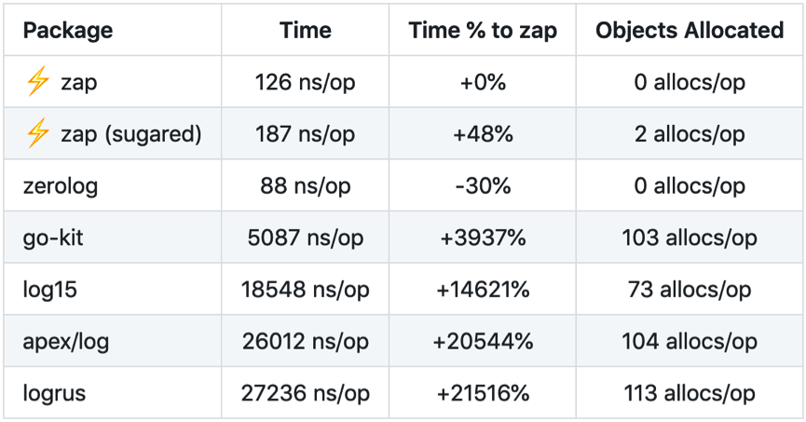Click the +20544% apex/log percentage
The width and height of the screenshot is (806, 422).
pos(483,341)
